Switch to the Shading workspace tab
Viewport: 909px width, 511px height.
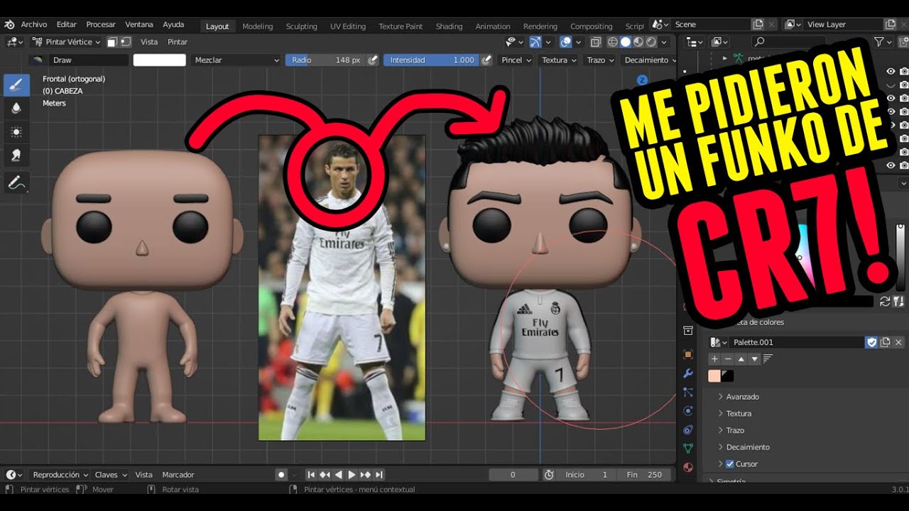click(449, 26)
